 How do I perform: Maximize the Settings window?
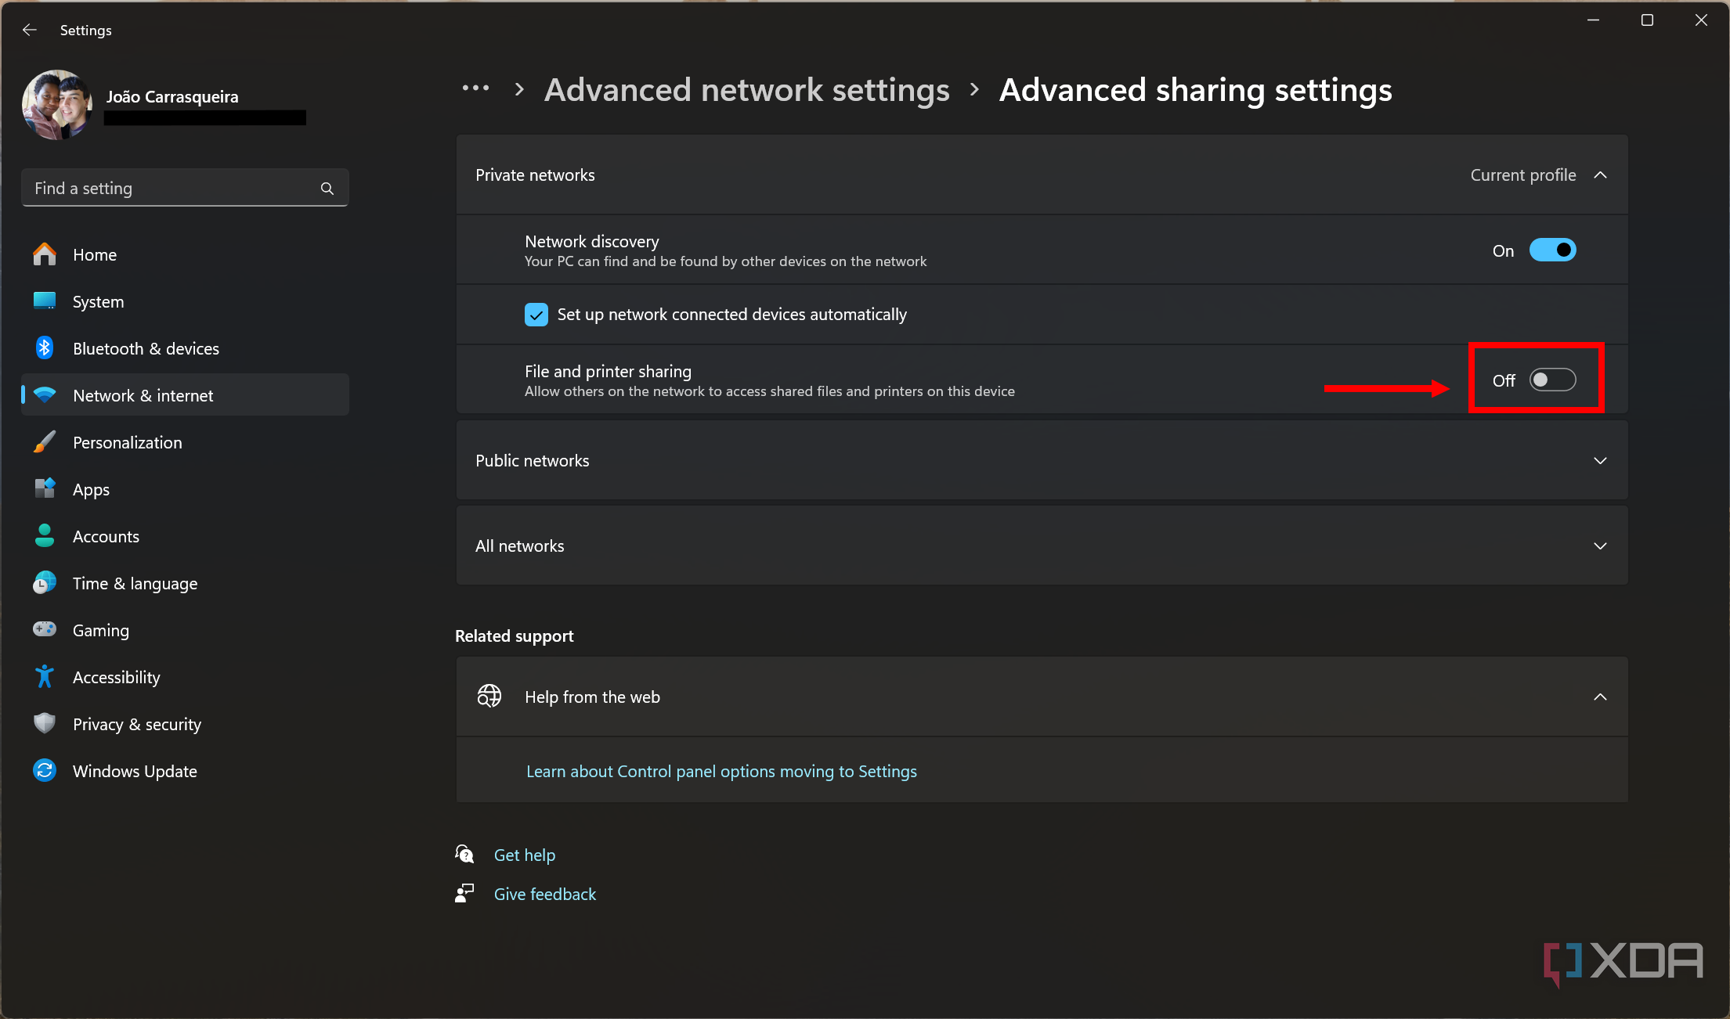(1647, 20)
